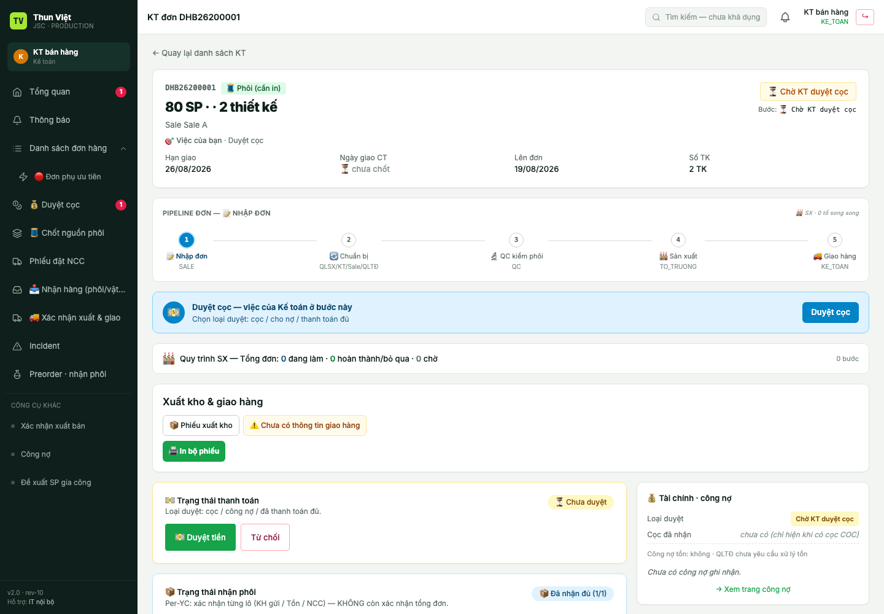Viewport: 884px width, 614px height.
Task: Click the search field Tìm kiếm
Action: (706, 17)
